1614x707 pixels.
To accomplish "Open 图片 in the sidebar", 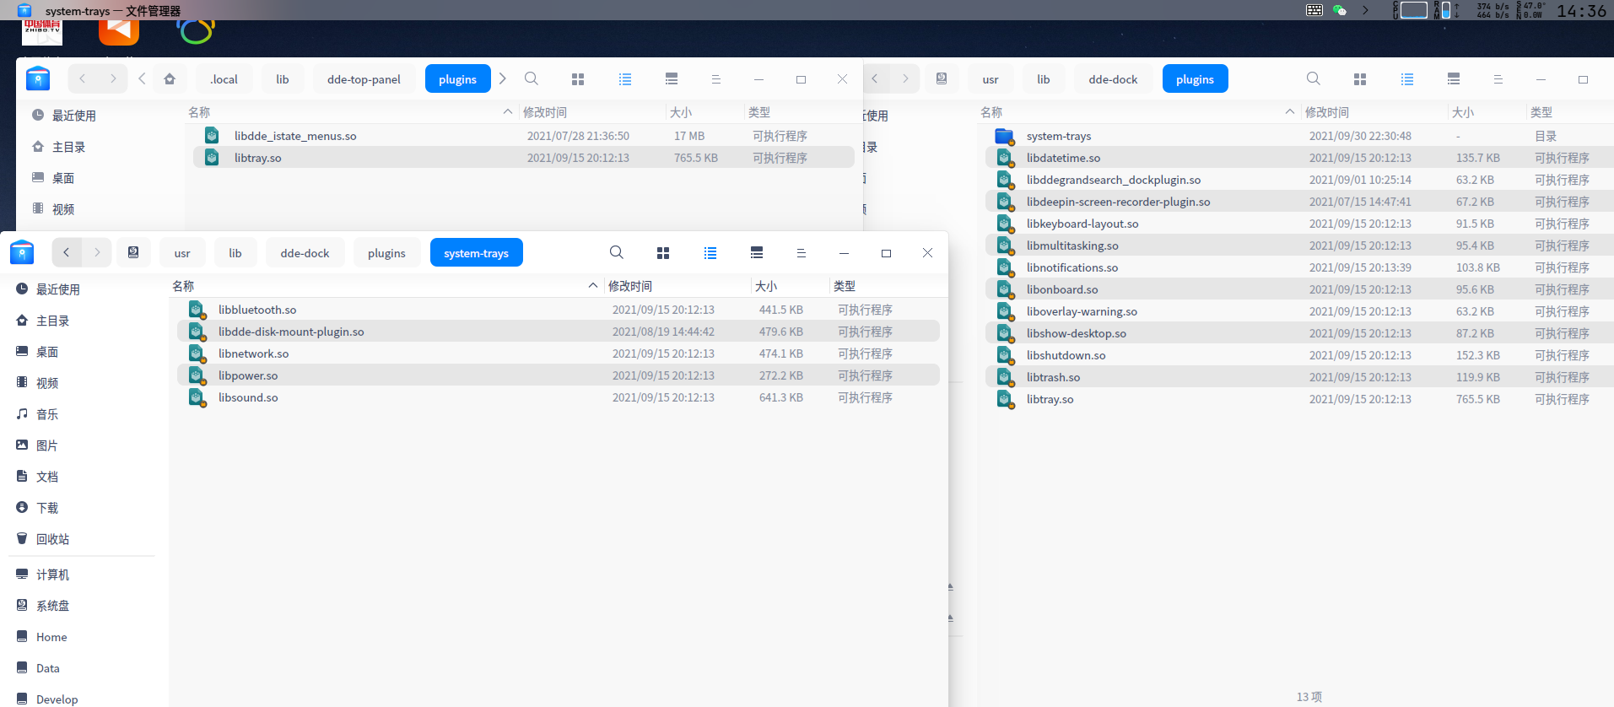I will [47, 445].
